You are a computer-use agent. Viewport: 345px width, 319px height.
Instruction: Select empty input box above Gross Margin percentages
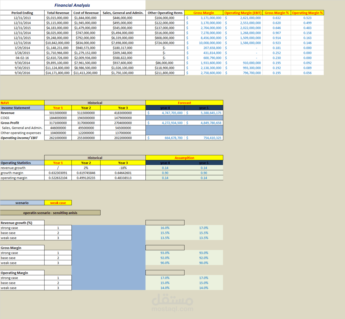click(165, 248)
